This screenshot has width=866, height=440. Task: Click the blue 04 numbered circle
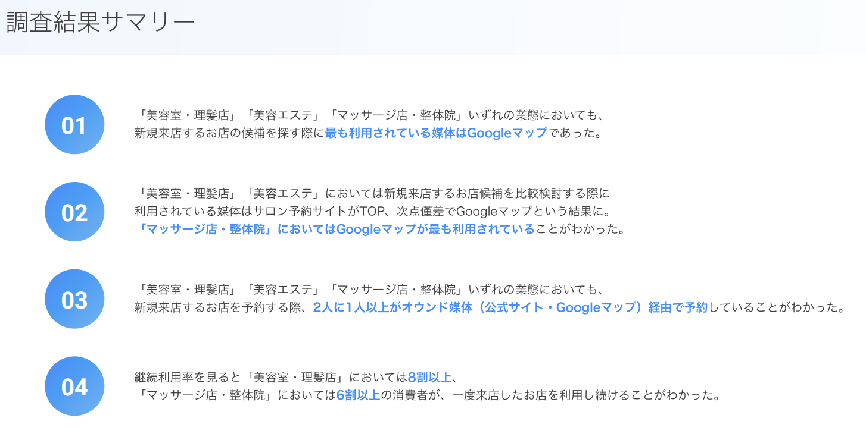pos(74,386)
